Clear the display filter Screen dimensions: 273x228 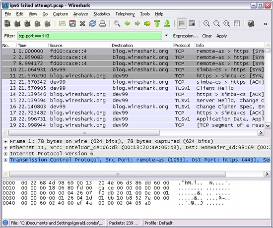coord(207,36)
